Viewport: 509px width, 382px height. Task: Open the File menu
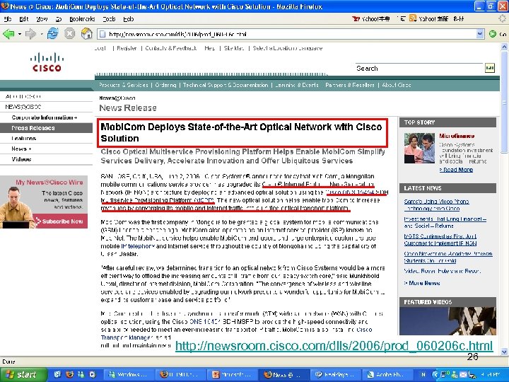[x=8, y=19]
